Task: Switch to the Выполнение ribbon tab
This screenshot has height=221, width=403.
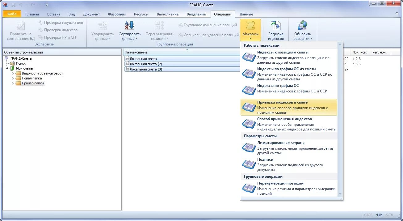Action: tap(168, 14)
